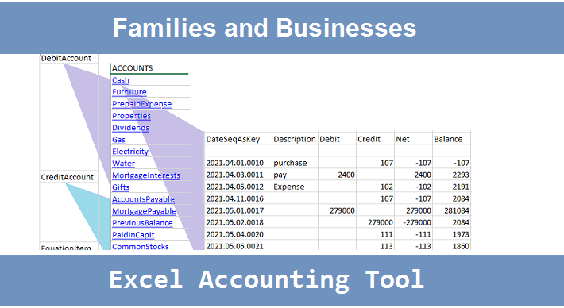The image size is (564, 308).
Task: Select the 2021.04.03.0011 key cell
Action: tap(238, 175)
